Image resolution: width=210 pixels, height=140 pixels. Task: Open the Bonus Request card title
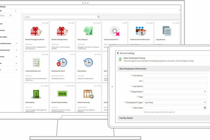click(83, 39)
